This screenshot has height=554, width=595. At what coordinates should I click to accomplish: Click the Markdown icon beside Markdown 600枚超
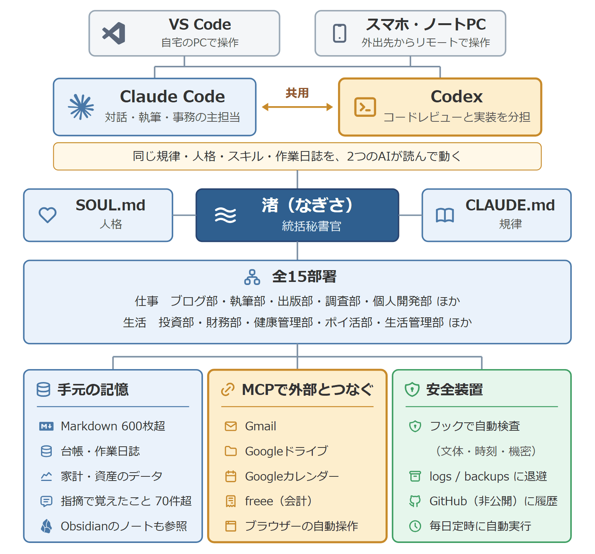(x=46, y=426)
